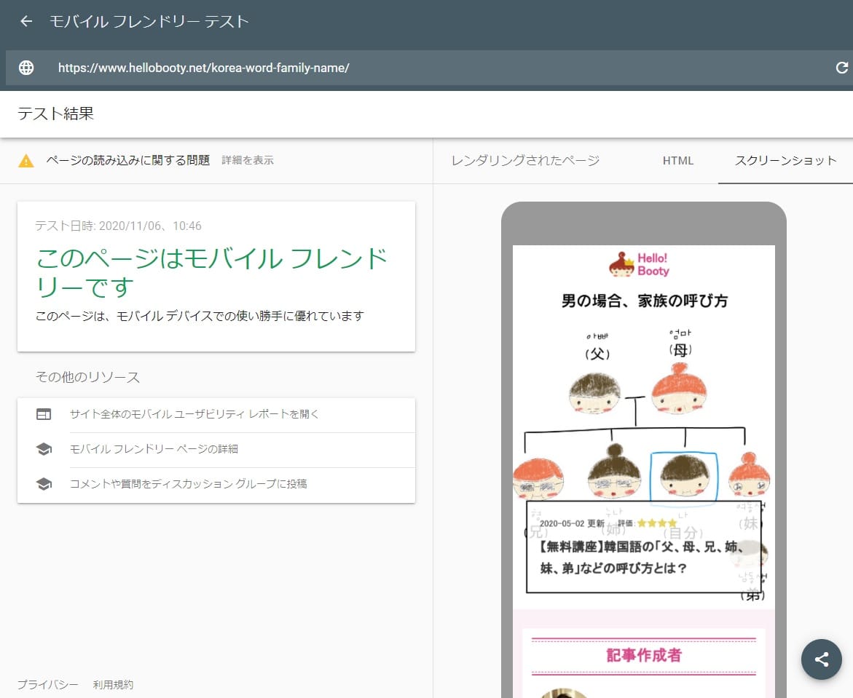Click the back arrow in header

coord(26,22)
